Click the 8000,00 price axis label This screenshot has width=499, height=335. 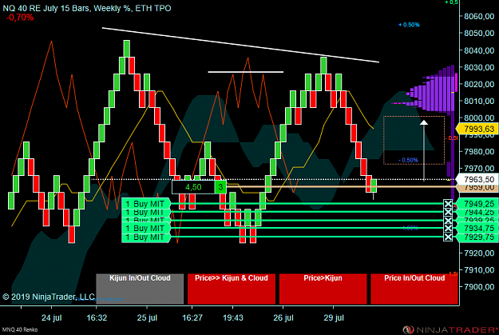[x=479, y=118]
